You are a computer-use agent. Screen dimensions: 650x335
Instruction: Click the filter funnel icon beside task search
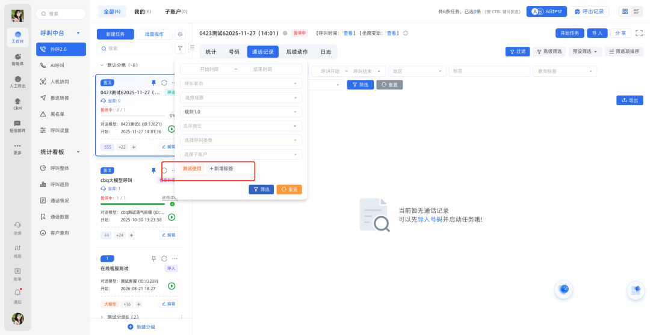(x=180, y=48)
